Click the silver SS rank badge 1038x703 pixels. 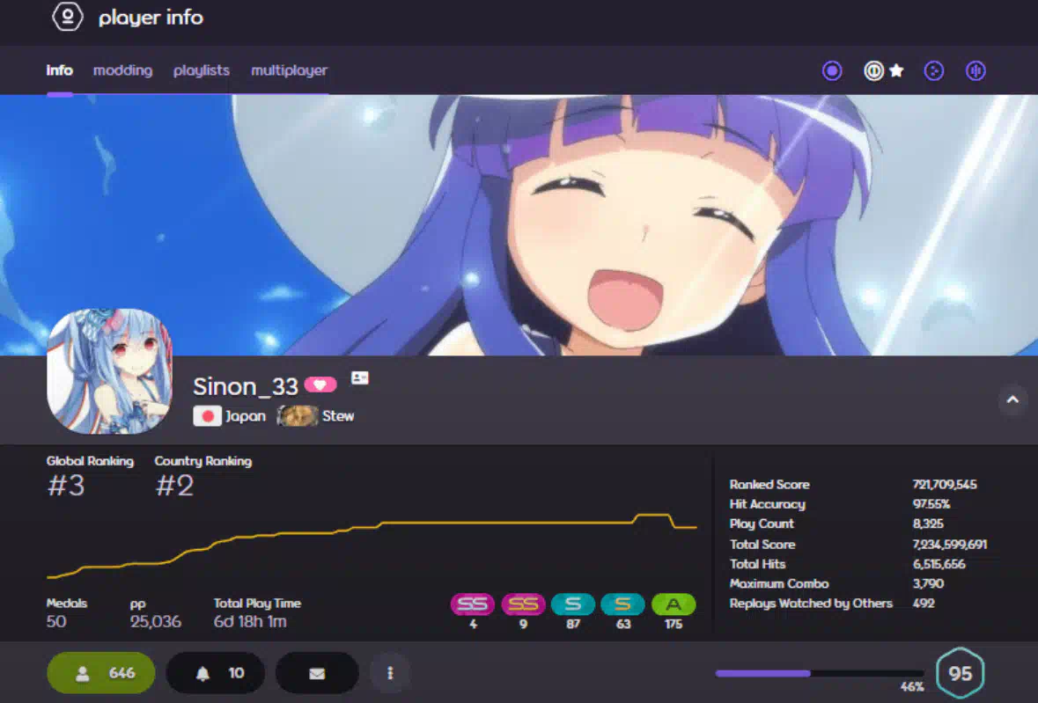(473, 604)
